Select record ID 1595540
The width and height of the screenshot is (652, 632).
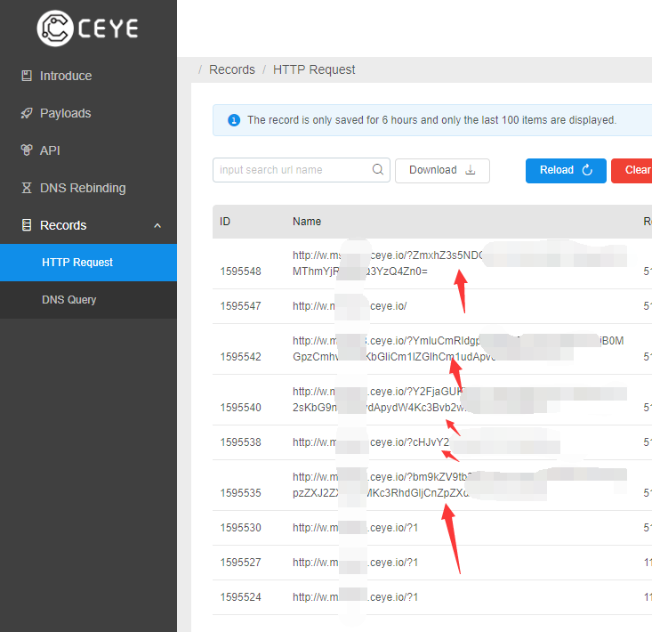coord(241,408)
